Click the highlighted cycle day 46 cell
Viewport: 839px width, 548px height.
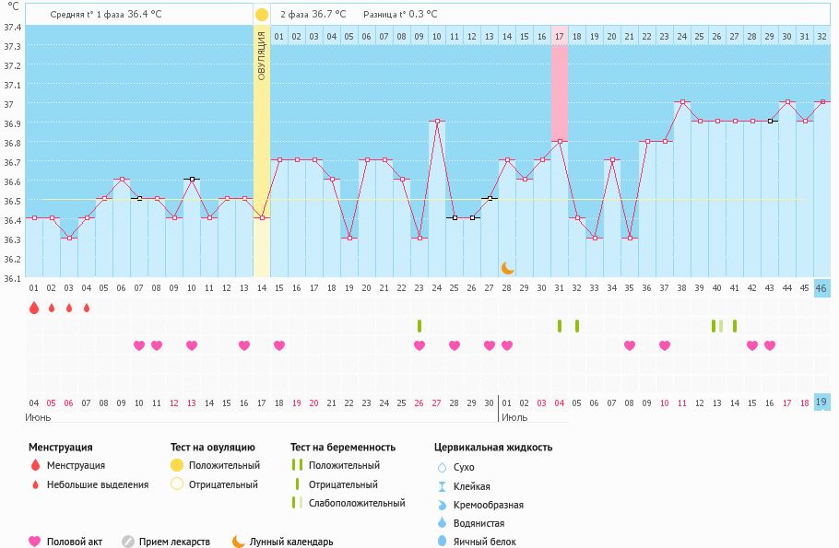click(x=821, y=288)
